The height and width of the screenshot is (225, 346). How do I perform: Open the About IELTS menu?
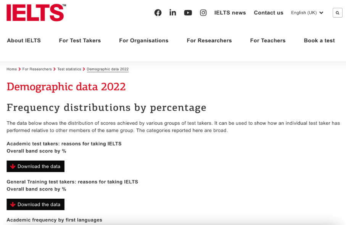click(24, 40)
